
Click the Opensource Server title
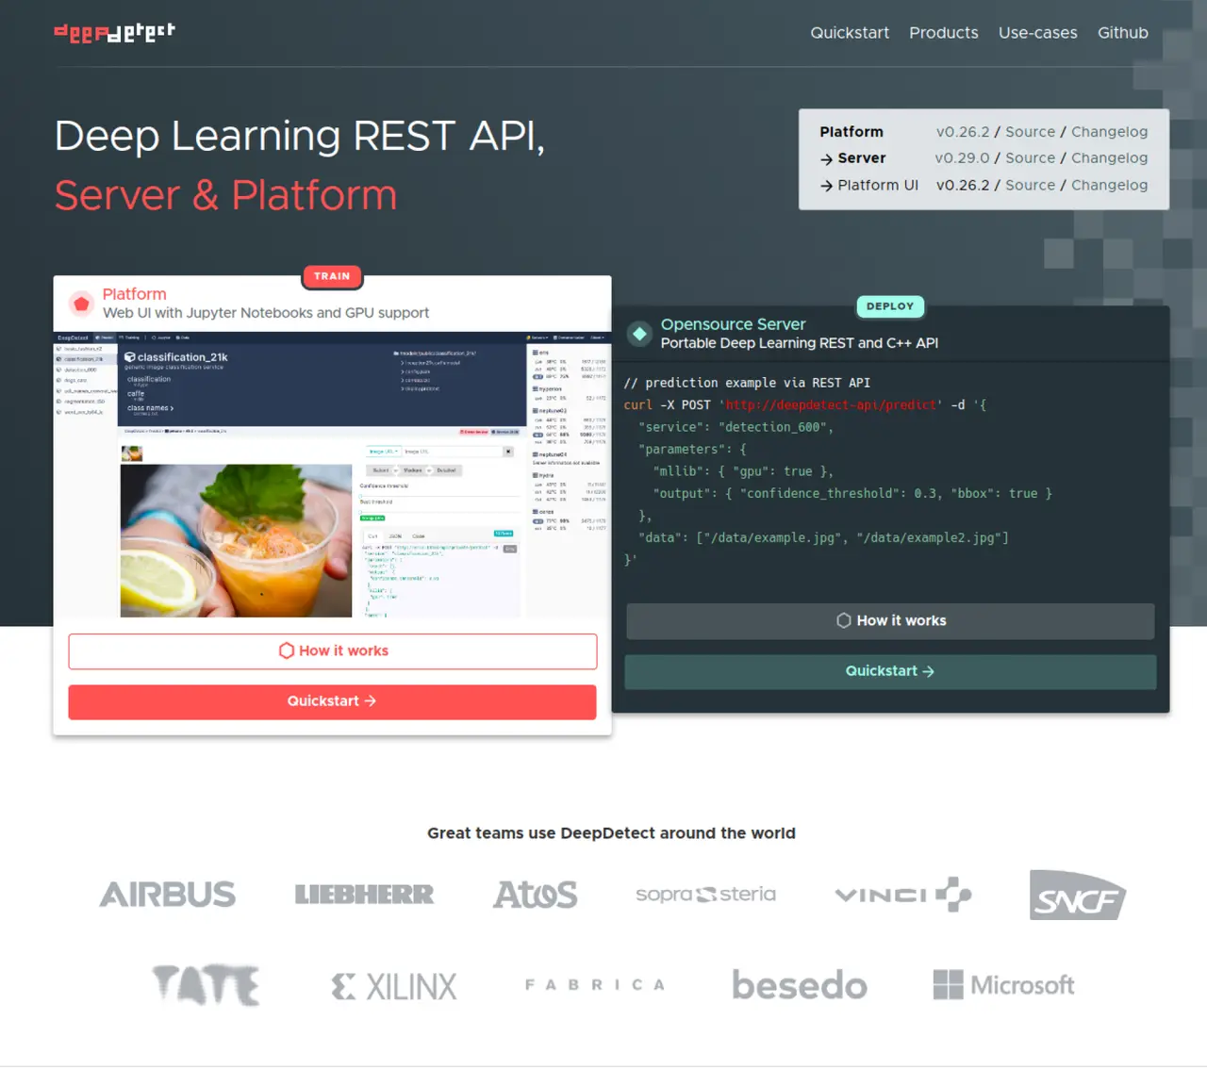(x=733, y=324)
